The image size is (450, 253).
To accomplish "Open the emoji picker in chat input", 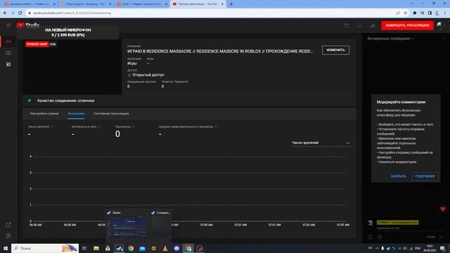I will pos(371,237).
